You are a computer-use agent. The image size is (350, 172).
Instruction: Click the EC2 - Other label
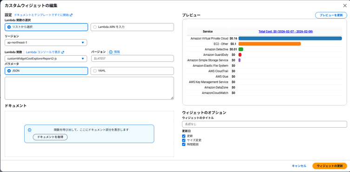221,44
